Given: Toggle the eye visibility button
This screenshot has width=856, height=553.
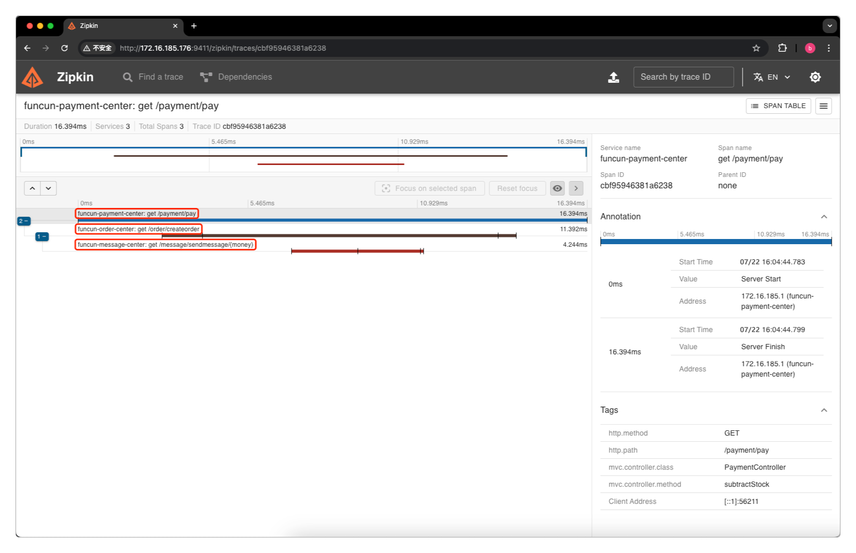Looking at the screenshot, I should tap(557, 188).
